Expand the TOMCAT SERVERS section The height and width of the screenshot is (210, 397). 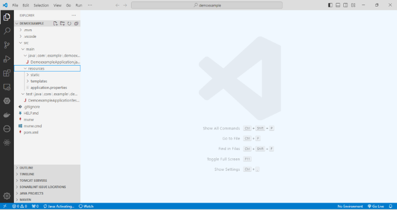48,181
